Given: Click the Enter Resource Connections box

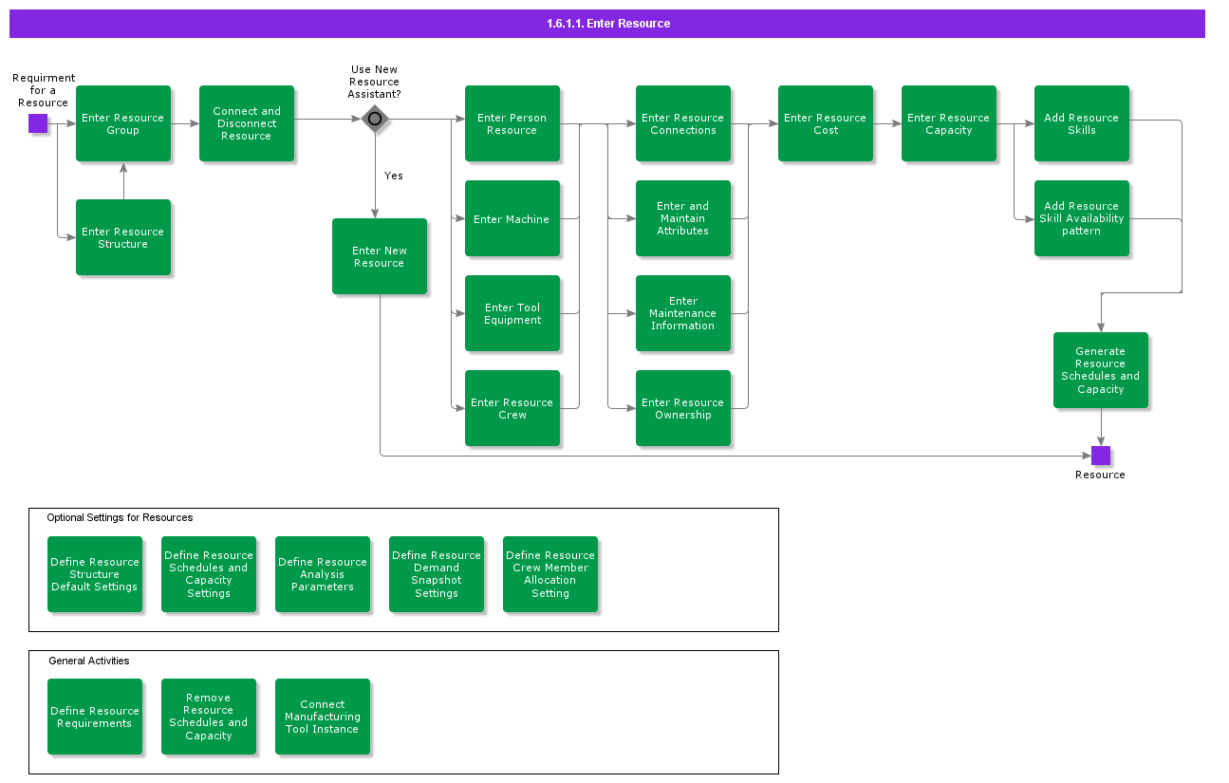Looking at the screenshot, I should click(x=683, y=123).
